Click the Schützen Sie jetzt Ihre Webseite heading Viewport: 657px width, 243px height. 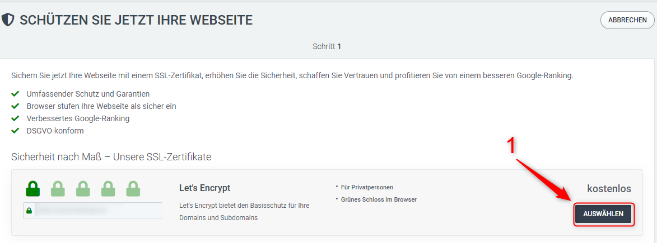[x=136, y=20]
